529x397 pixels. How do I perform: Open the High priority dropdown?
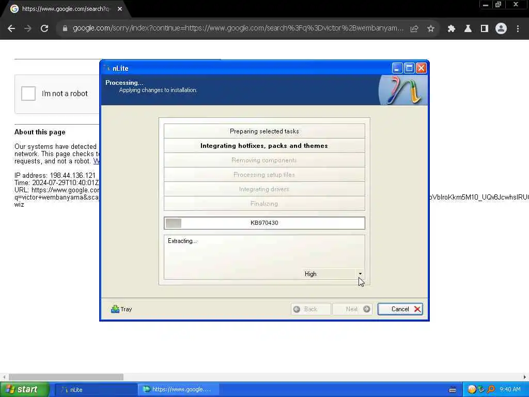point(333,274)
